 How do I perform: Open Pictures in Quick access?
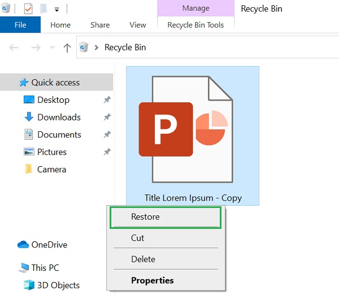(52, 152)
